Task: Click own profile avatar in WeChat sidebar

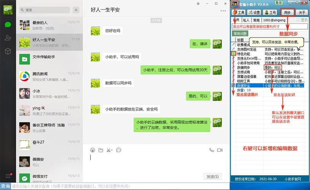Action: (8, 9)
